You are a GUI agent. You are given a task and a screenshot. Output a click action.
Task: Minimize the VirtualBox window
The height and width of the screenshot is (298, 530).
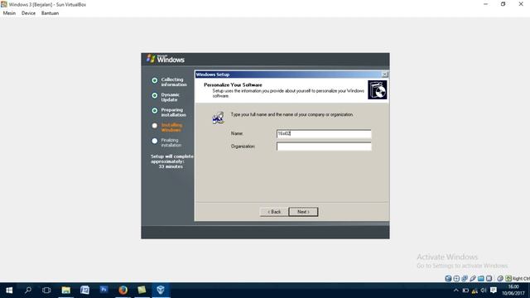(486, 4)
